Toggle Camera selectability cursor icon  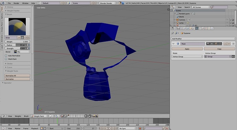click(x=230, y=20)
